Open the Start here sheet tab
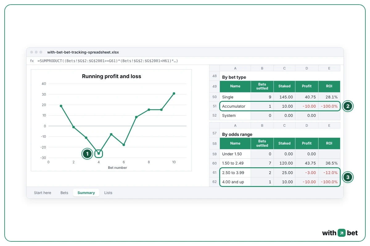 point(43,193)
